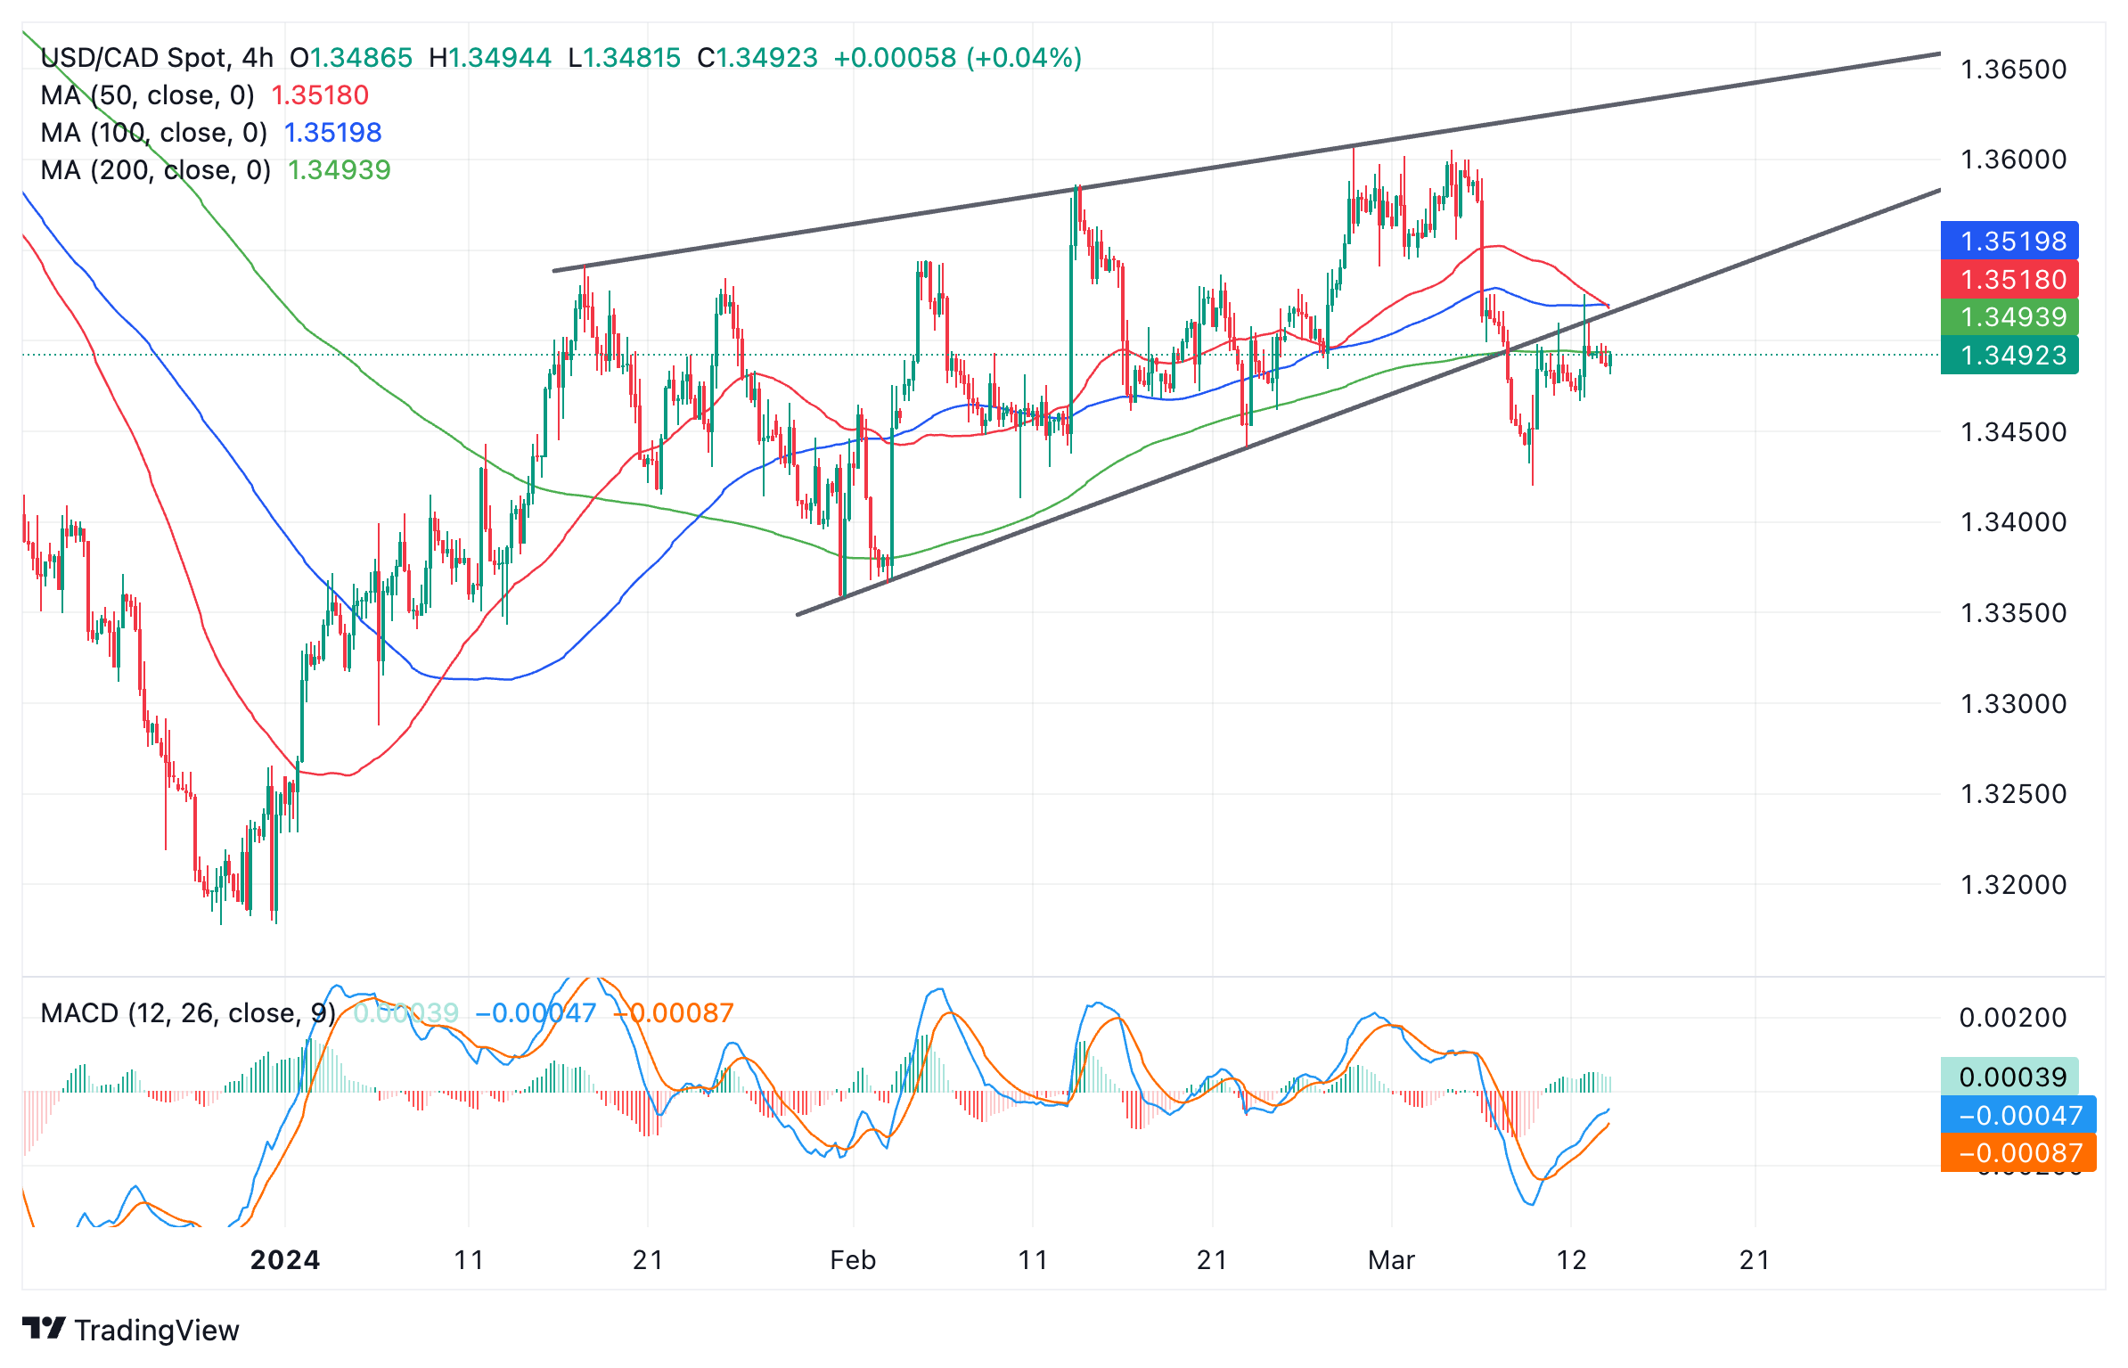Click the 1.36500 price axis label
The height and width of the screenshot is (1368, 2128).
(x=2013, y=70)
